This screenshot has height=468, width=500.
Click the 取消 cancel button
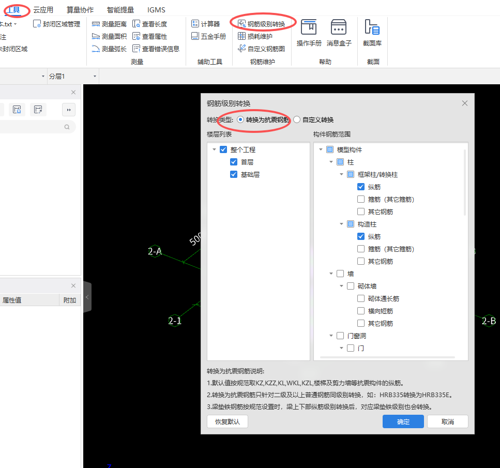[x=448, y=422]
